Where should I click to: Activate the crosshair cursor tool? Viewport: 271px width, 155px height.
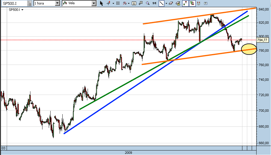click(108, 3)
